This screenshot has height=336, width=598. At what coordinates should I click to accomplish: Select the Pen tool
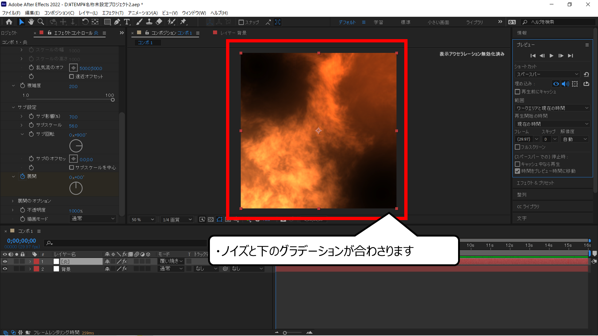pyautogui.click(x=117, y=22)
